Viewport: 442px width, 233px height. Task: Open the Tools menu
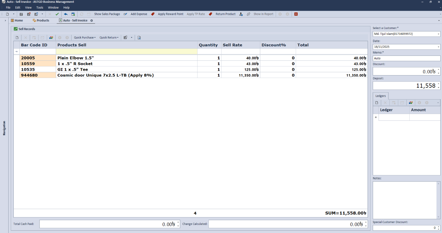40,7
